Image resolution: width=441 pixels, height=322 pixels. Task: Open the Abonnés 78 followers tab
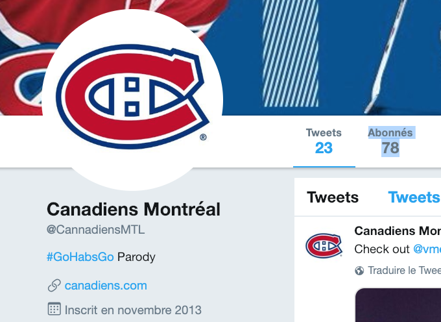tap(390, 141)
